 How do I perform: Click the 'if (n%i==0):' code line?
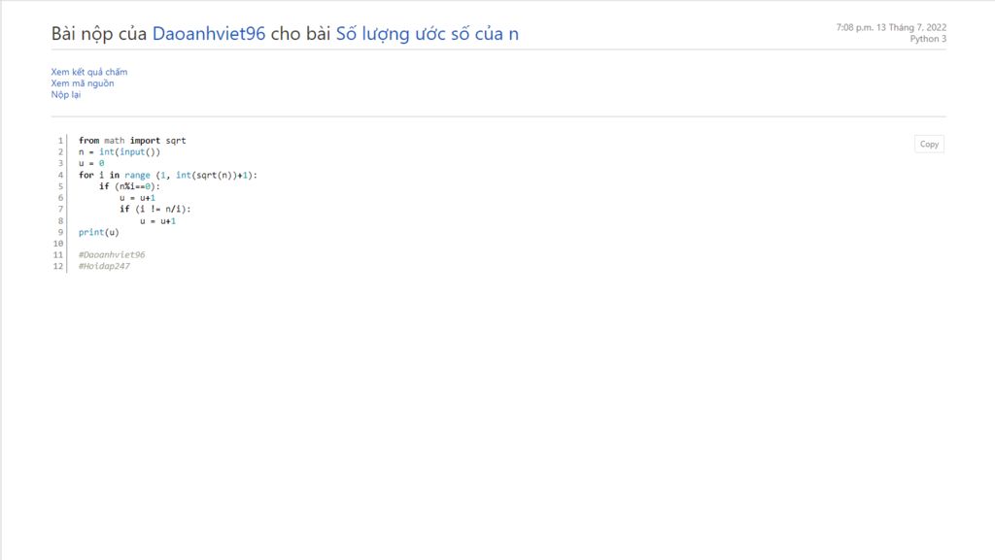pyautogui.click(x=129, y=186)
